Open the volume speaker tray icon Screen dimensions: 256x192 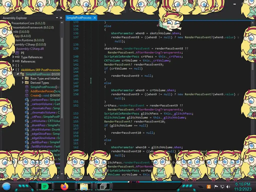pyautogui.click(x=228, y=186)
